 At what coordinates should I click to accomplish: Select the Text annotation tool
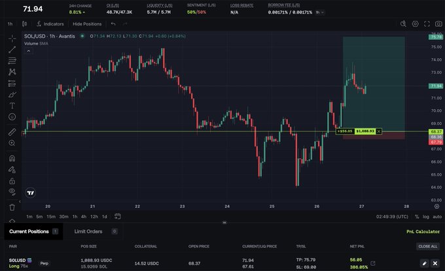point(12,106)
